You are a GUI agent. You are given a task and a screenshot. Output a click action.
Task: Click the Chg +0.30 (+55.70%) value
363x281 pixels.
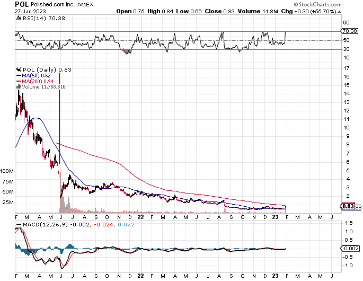coord(308,11)
